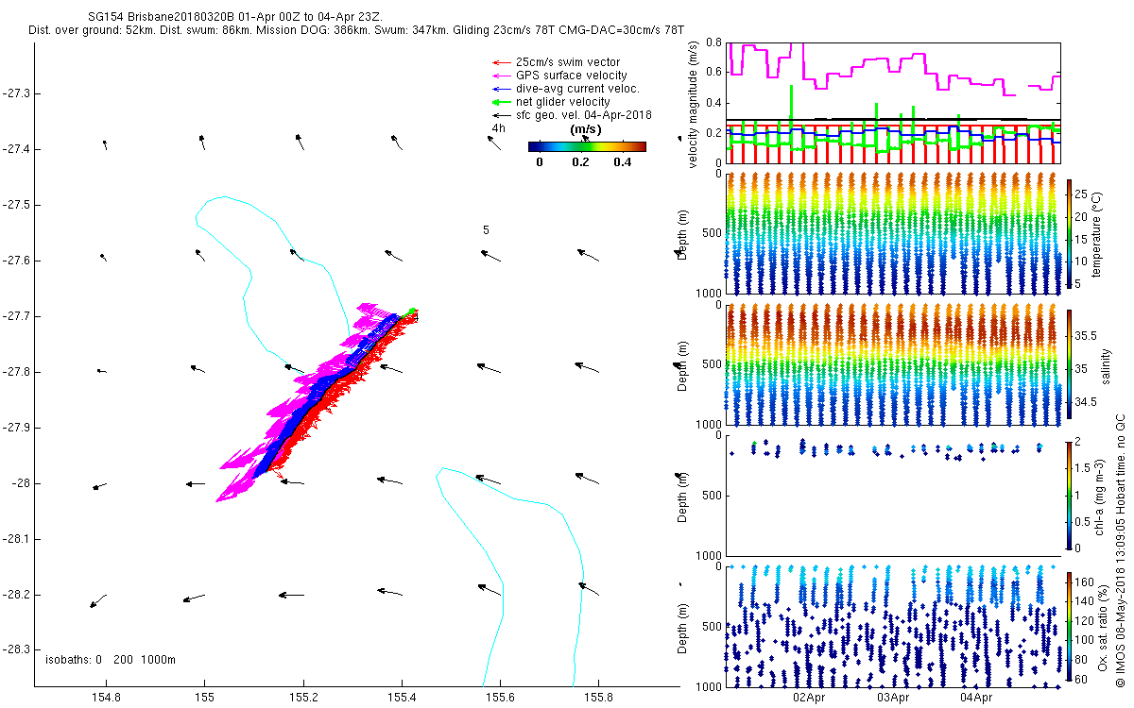Click the salinity colorbar
This screenshot has width=1134, height=708.
(1070, 363)
